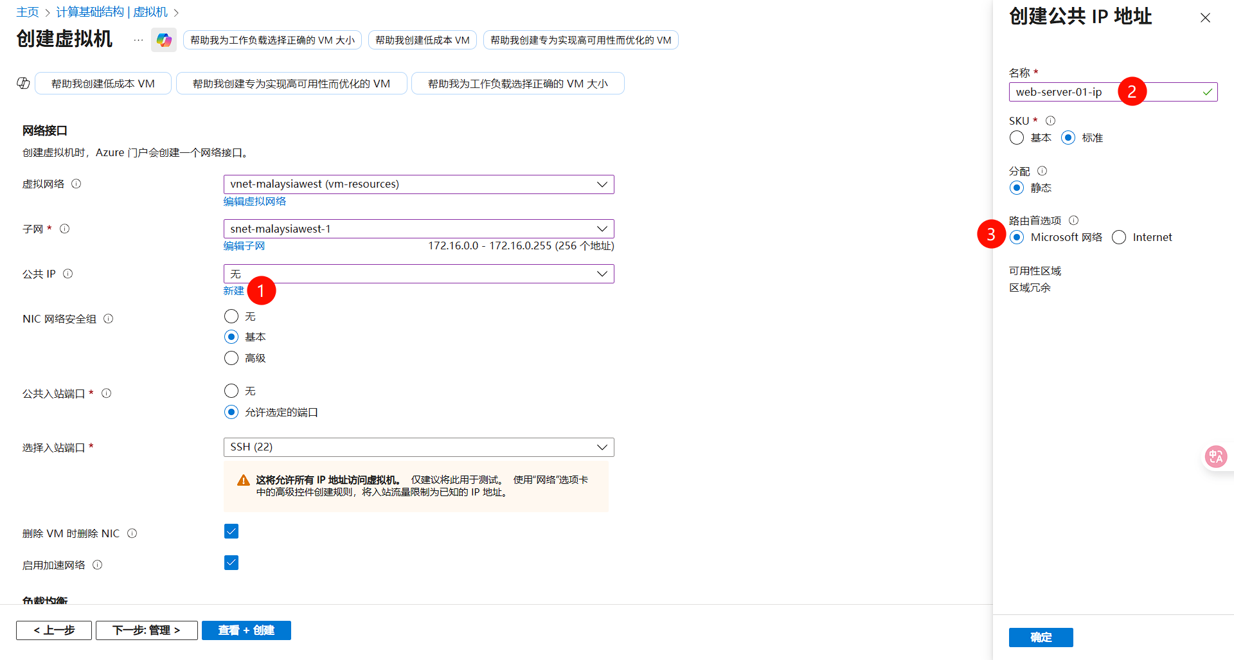Click the info icon beside NIC 网络安全组
The width and height of the screenshot is (1234, 660).
coord(109,318)
